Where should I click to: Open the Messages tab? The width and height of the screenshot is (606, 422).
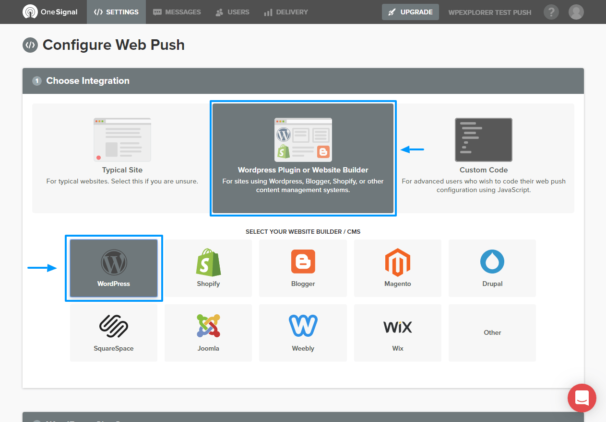tap(177, 12)
